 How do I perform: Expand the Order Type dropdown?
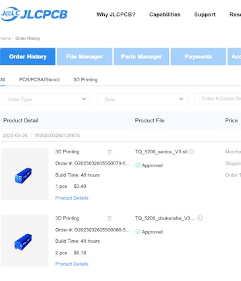pos(45,99)
